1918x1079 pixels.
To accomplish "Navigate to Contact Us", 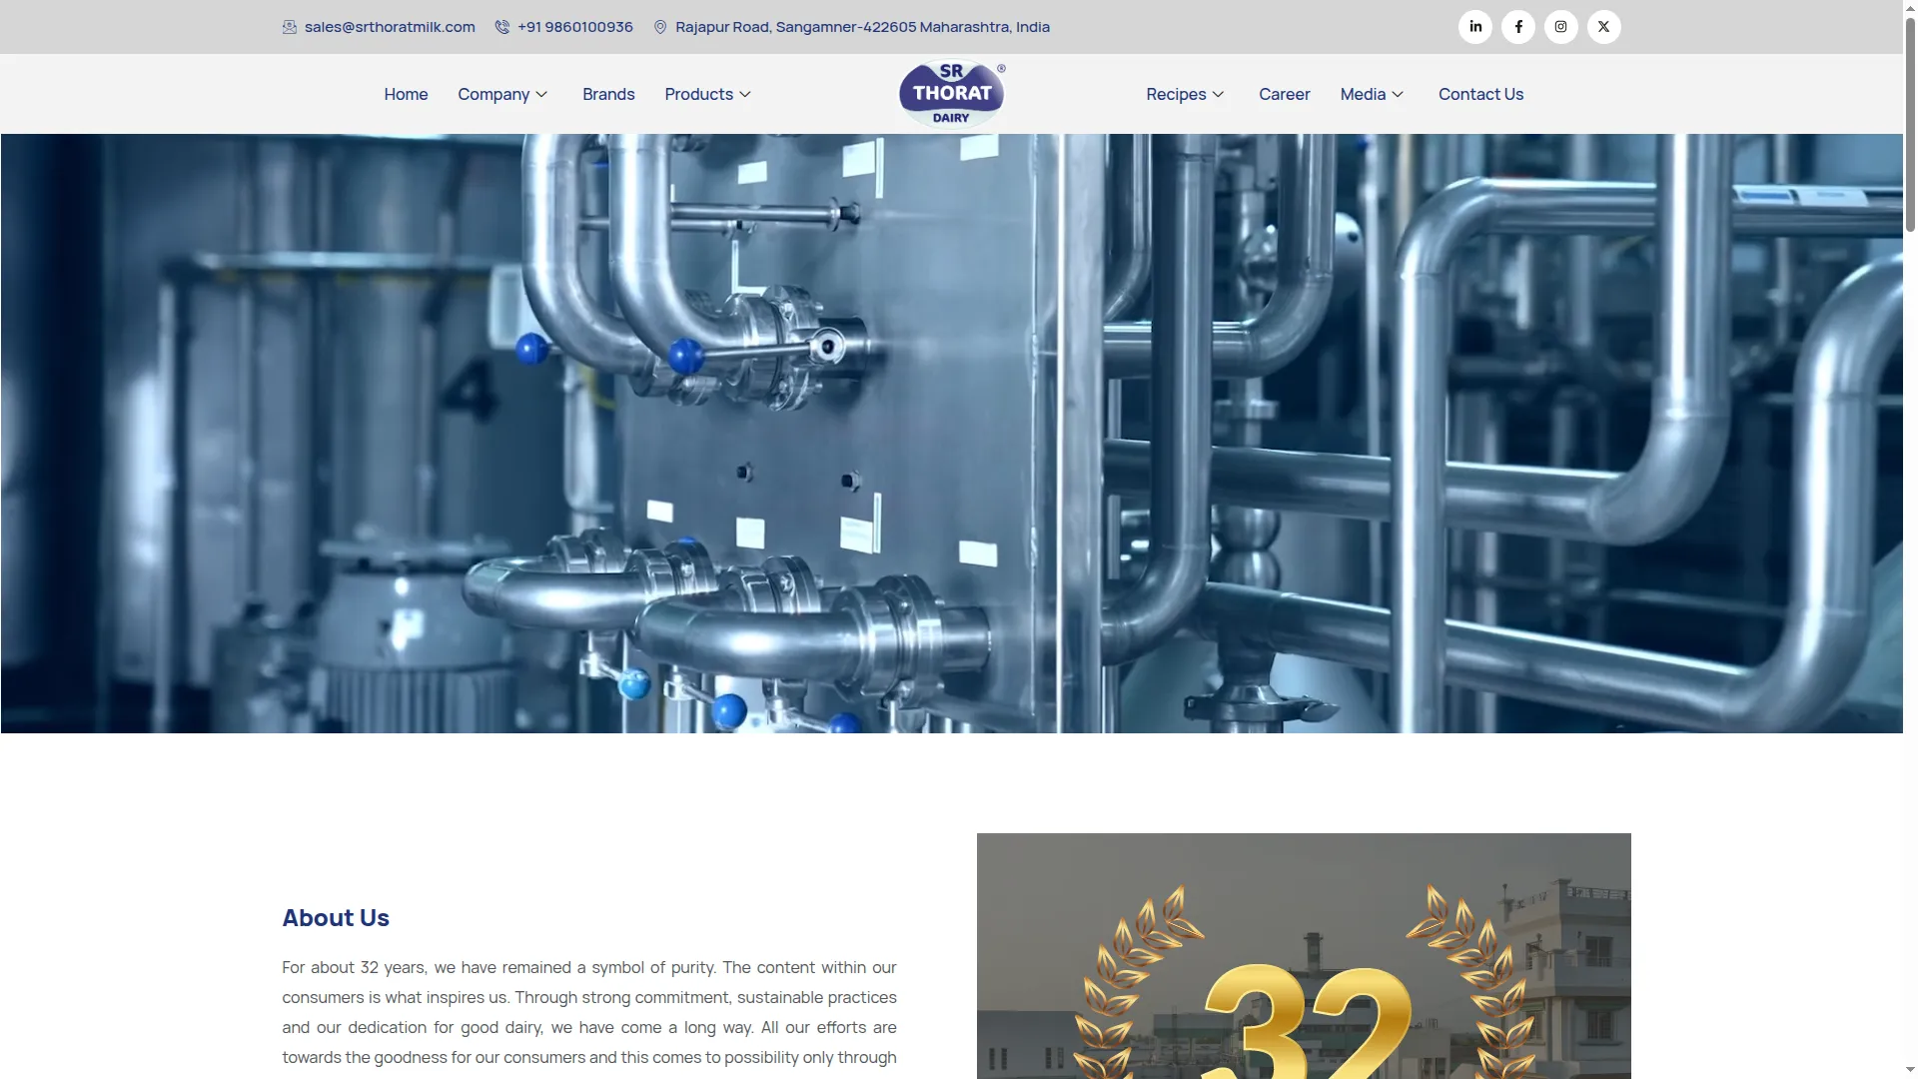I will coord(1481,94).
